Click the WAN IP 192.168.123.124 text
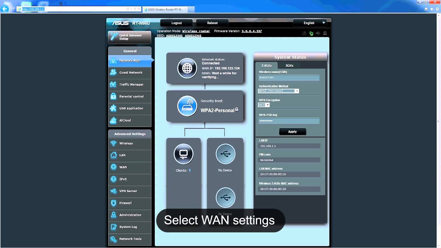441x248 pixels. point(220,68)
